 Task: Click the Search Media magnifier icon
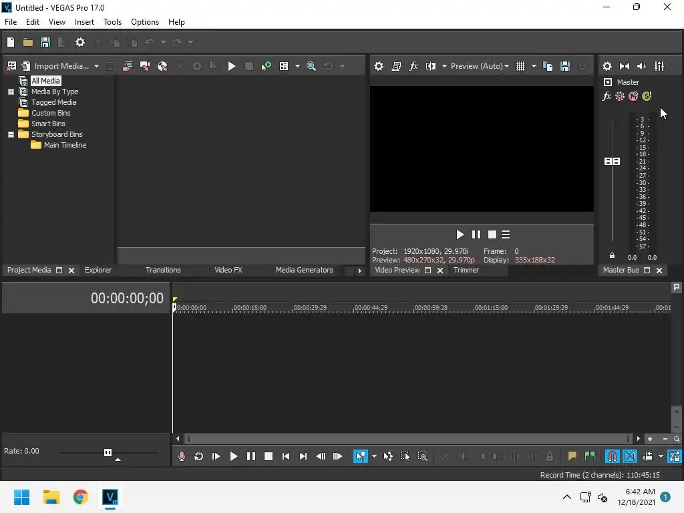pos(311,66)
